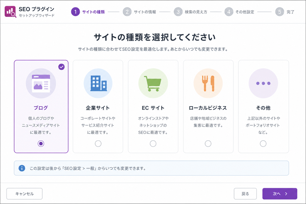The height and width of the screenshot is (204, 306).
Task: Click the purple checkmark badge on ブログ card
Action: point(62,67)
